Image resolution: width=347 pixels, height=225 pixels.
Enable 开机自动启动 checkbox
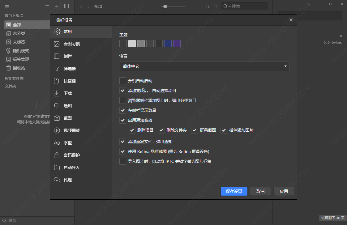122,81
